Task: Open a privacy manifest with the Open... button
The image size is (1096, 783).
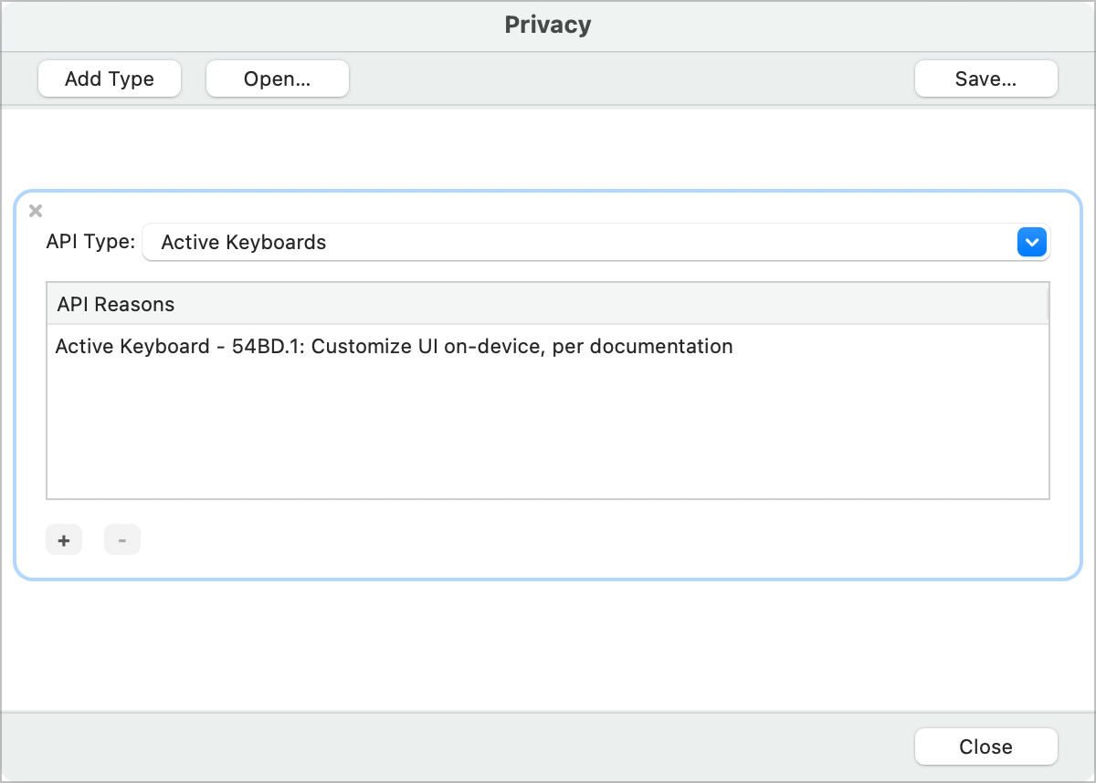Action: (x=277, y=78)
